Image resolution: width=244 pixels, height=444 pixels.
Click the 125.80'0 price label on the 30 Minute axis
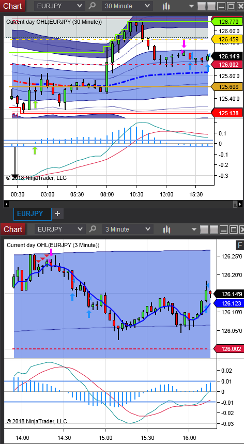click(230, 75)
